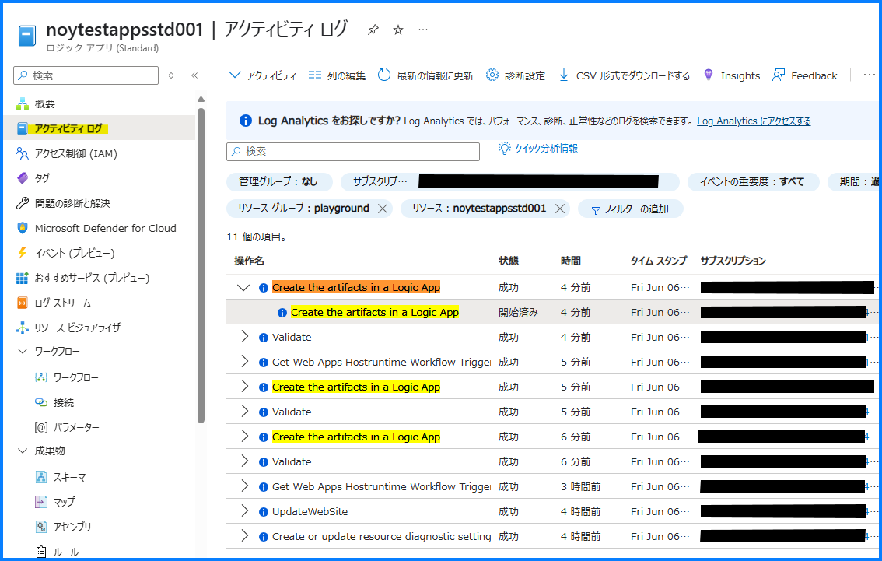Click the orange ログ ストリーム icon

point(23,303)
